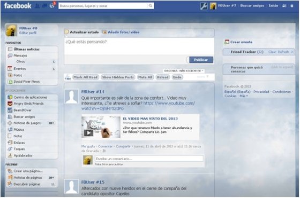Open Notas app icon
Image resolution: width=300 pixels, height=198 pixels.
[x=10, y=136]
